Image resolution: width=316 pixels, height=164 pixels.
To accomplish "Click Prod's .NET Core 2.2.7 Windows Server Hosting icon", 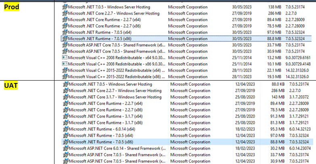I will 65,13.
